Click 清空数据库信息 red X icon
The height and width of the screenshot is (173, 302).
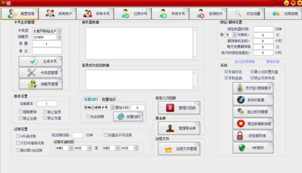coord(240,123)
